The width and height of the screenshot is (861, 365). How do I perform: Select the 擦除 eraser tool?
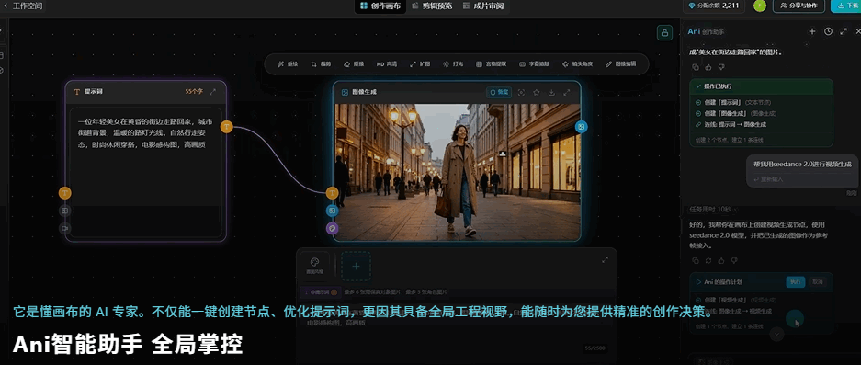pos(354,63)
